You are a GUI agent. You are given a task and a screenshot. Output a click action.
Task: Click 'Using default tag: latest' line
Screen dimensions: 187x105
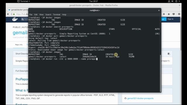click(43, 38)
